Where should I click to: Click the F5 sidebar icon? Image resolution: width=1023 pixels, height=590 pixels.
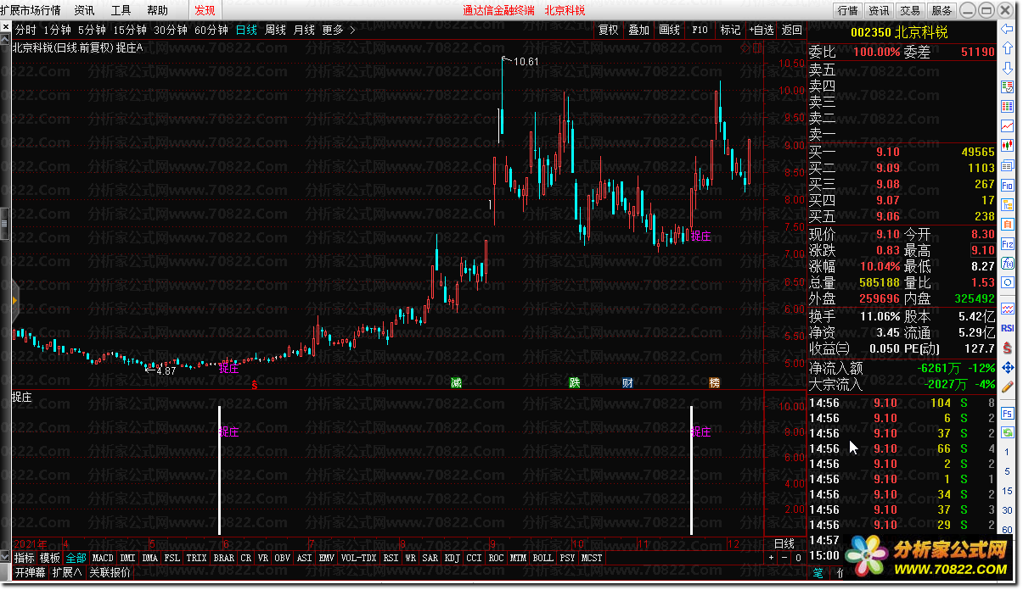point(1007,413)
